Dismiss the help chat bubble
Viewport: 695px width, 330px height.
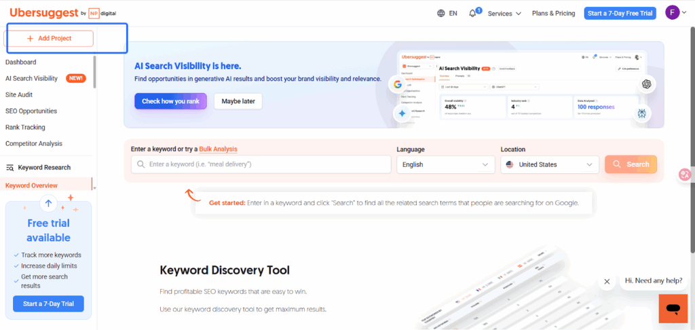pyautogui.click(x=607, y=281)
